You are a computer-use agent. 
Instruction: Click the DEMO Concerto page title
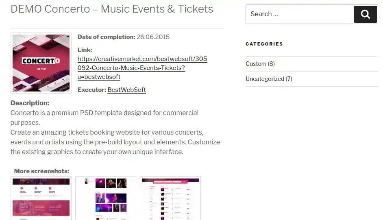112,9
